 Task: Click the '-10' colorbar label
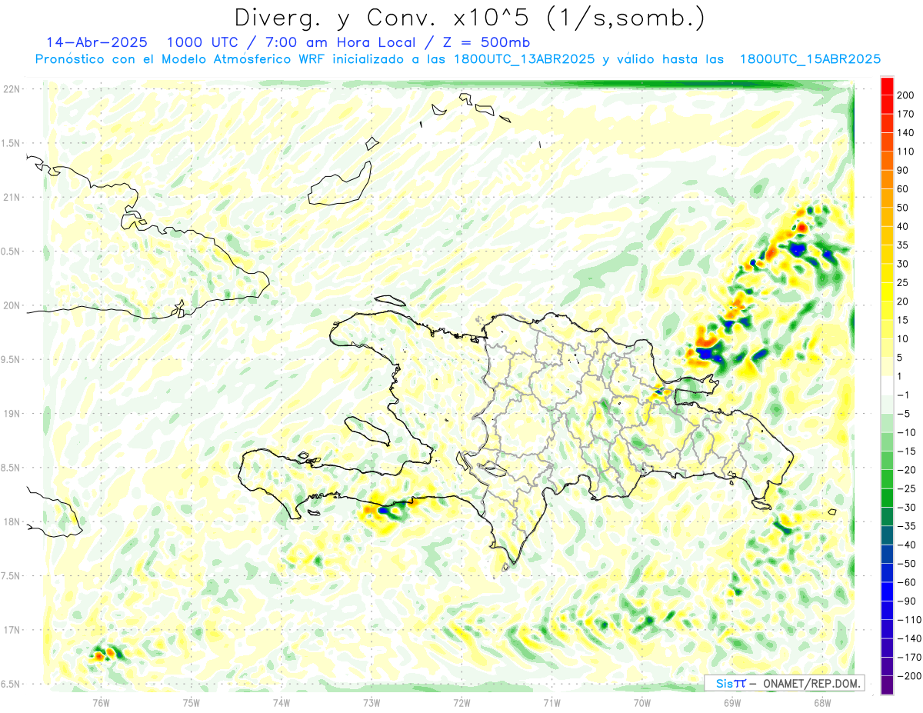906,432
